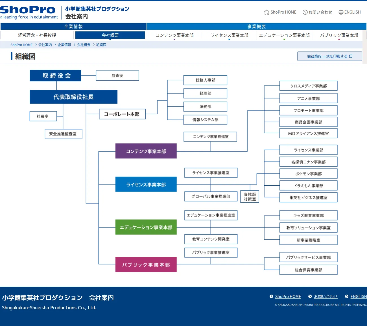Click the globe icon beside ENGLISH

(x=341, y=12)
